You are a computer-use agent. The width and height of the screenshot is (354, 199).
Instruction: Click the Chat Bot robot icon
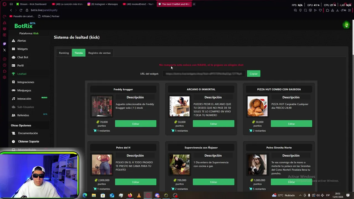pos(13,57)
